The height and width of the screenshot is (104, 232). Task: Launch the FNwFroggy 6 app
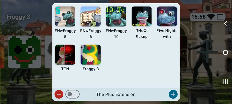[90, 16]
